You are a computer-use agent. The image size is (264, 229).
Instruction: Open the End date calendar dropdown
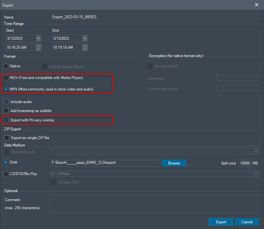(85, 38)
